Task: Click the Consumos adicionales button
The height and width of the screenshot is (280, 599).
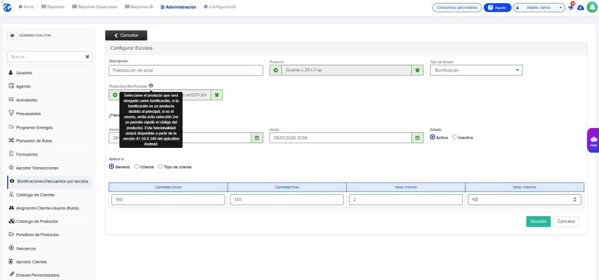Action: click(x=457, y=7)
